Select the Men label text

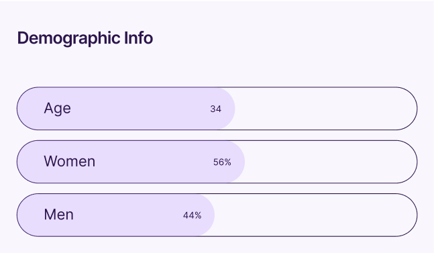click(58, 215)
